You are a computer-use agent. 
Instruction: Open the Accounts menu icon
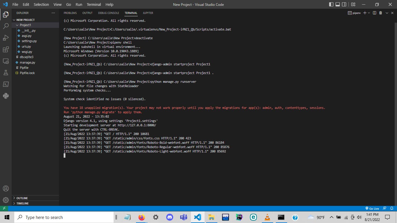coord(6,188)
